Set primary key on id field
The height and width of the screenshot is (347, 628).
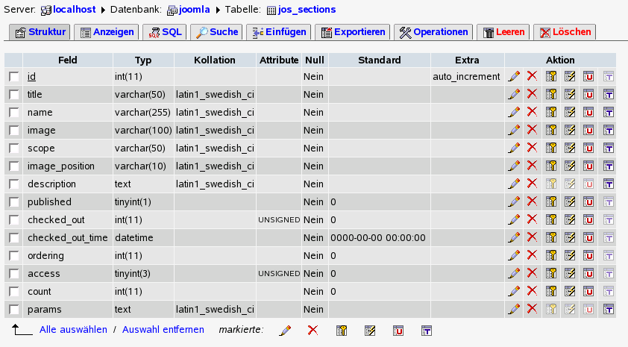tap(551, 77)
